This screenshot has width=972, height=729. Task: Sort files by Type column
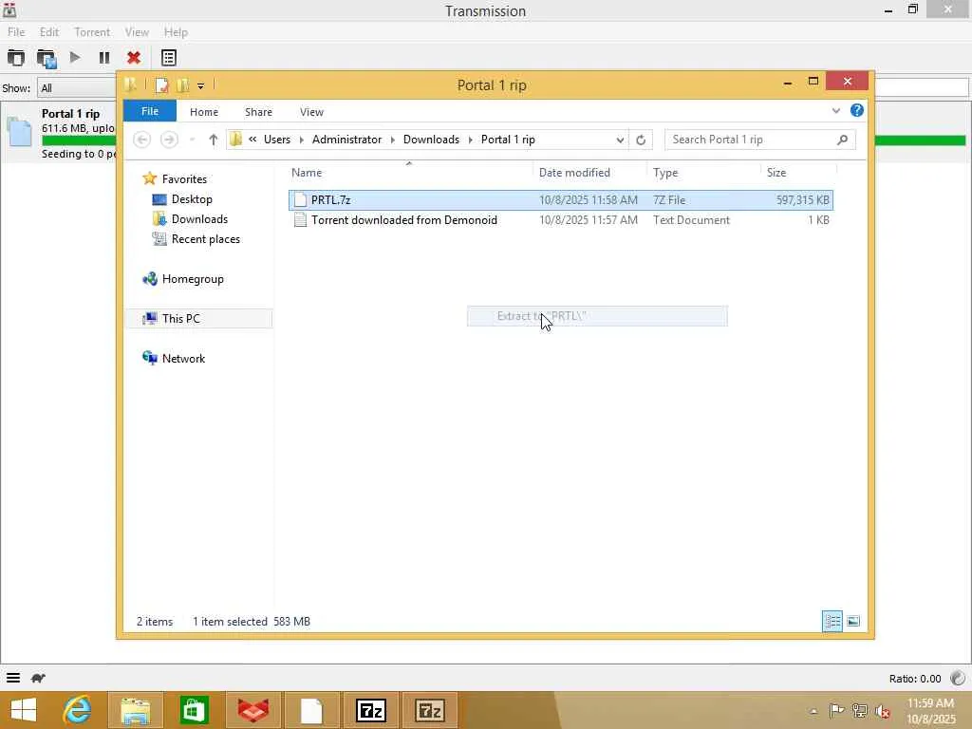[703, 173]
